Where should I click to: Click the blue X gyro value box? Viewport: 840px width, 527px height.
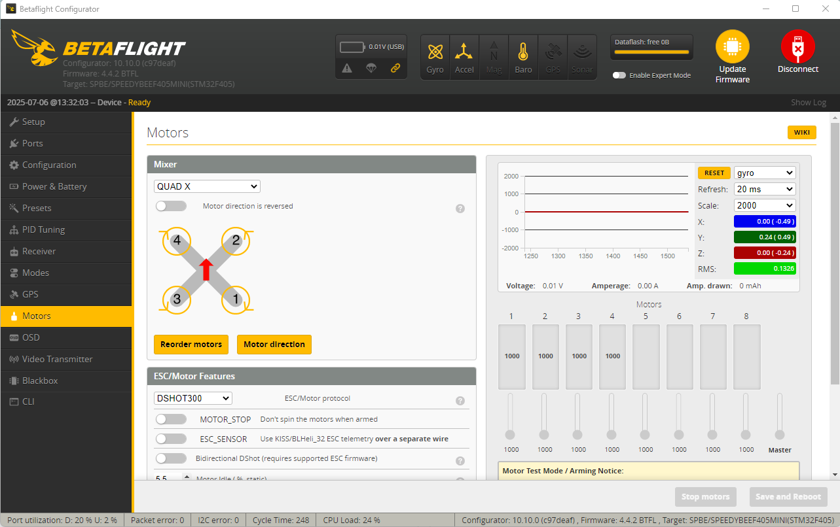click(x=765, y=222)
